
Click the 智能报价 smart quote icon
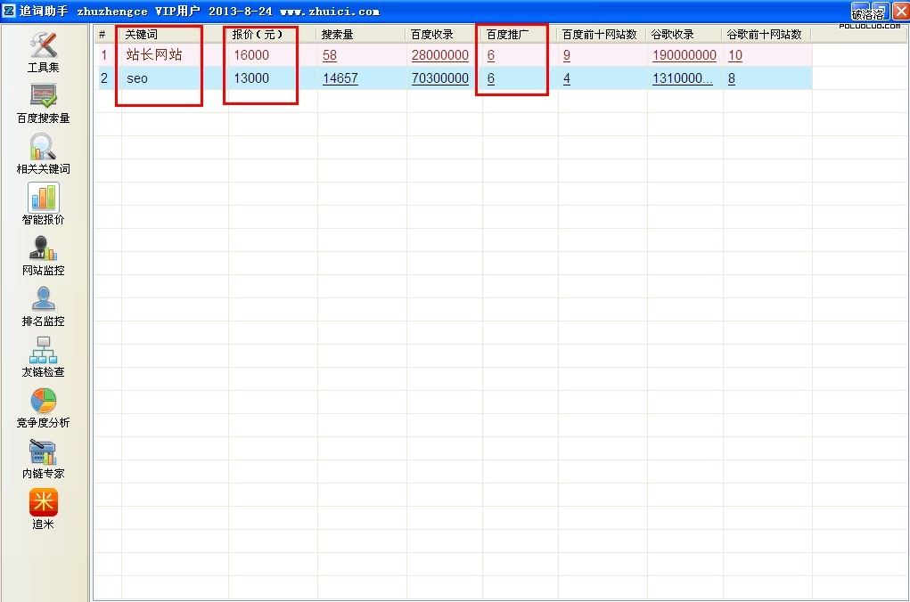point(43,202)
